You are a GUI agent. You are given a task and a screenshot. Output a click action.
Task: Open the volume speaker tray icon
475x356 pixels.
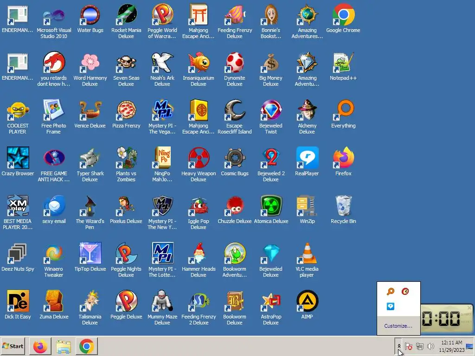[430, 346]
